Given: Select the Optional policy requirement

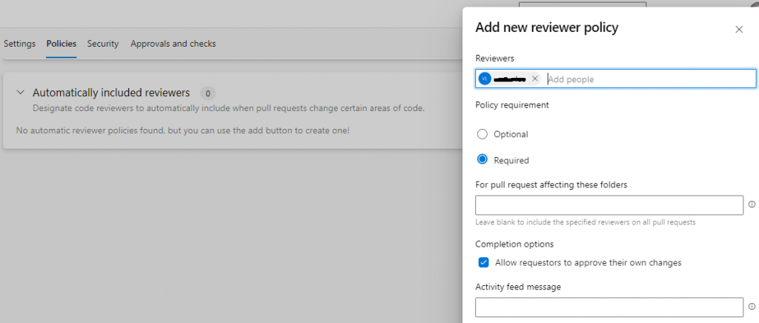Looking at the screenshot, I should click(x=483, y=134).
